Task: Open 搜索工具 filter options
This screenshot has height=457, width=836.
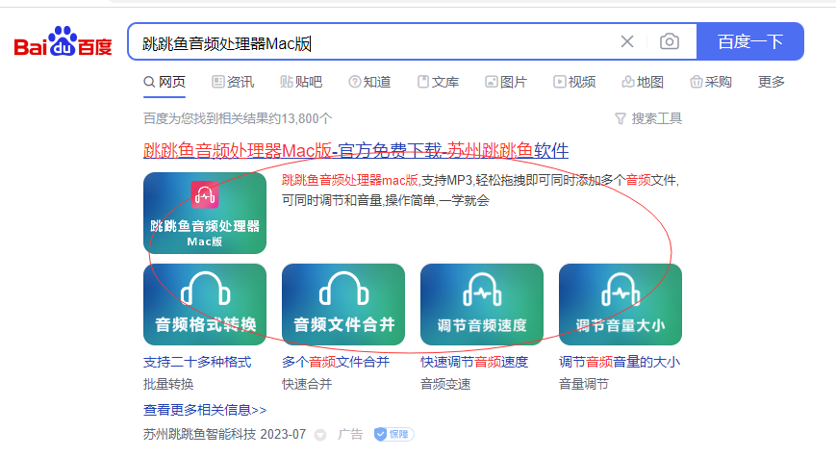Action: click(x=648, y=118)
